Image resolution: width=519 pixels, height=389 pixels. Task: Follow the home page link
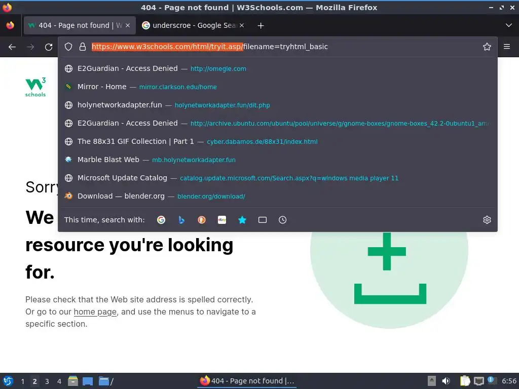point(95,312)
